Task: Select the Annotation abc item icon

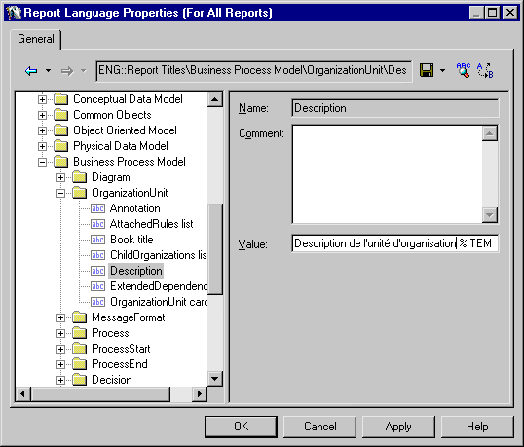Action: tap(97, 208)
